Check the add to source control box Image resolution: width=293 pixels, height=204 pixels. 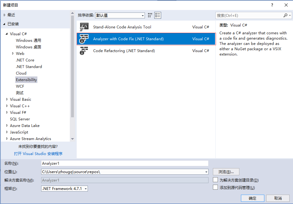tap(215, 187)
